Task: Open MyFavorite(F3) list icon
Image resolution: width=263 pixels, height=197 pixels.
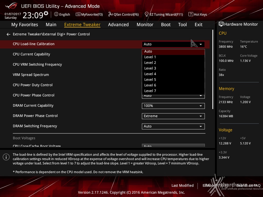Action: [x=78, y=14]
